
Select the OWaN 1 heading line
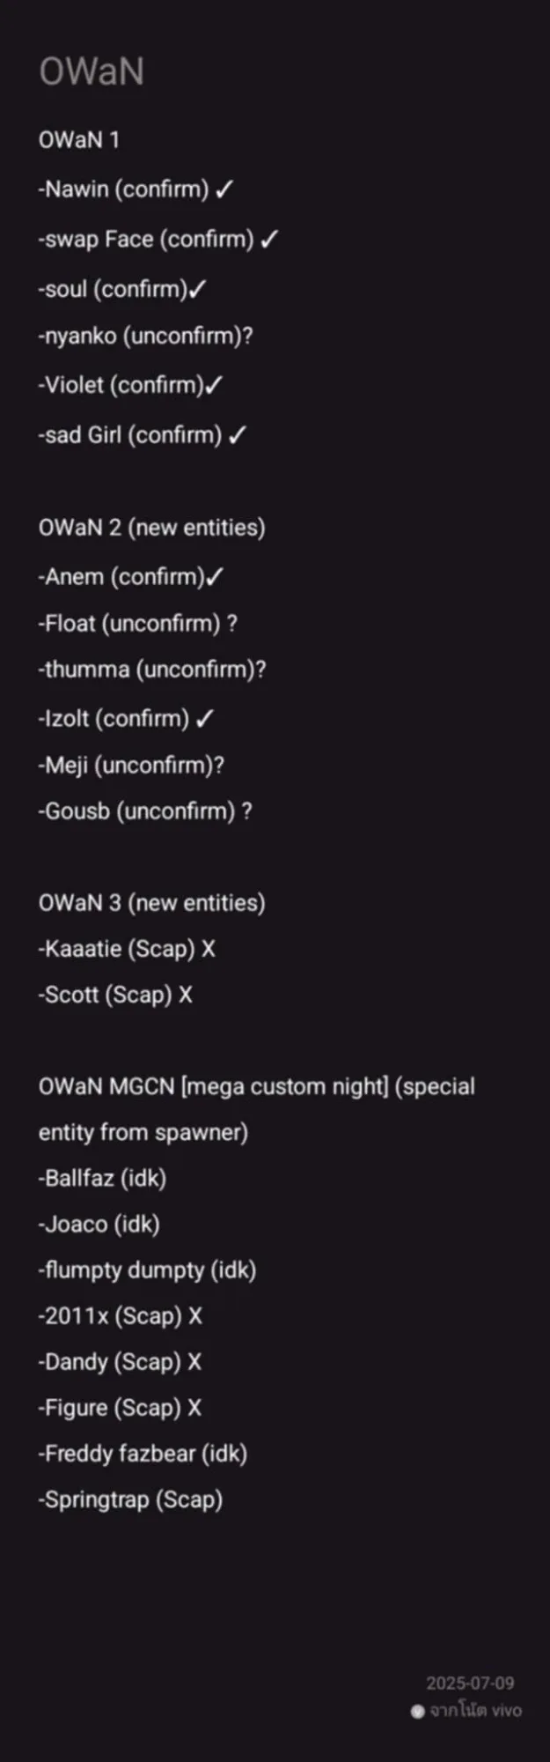click(x=79, y=140)
